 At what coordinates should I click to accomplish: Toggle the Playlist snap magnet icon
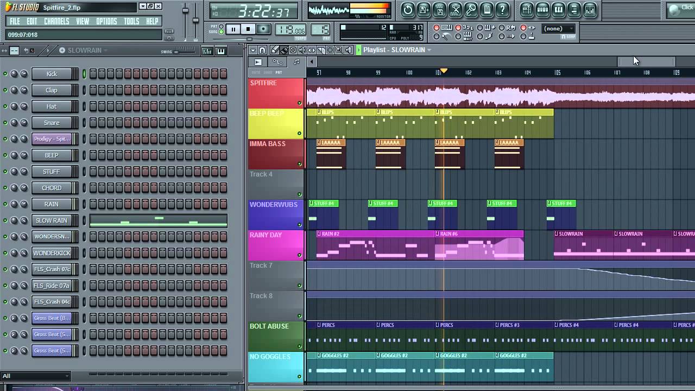click(x=262, y=50)
